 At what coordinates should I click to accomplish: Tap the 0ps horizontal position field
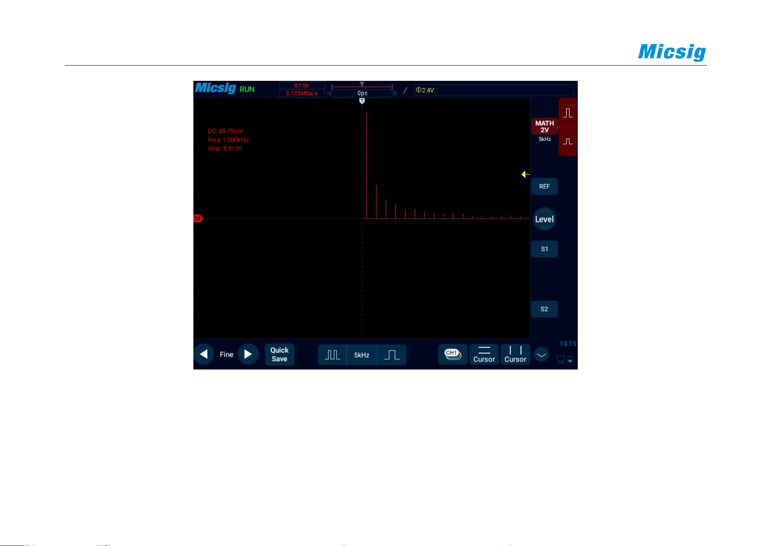coord(362,94)
